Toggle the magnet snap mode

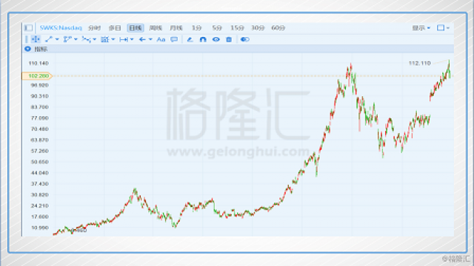click(x=203, y=39)
